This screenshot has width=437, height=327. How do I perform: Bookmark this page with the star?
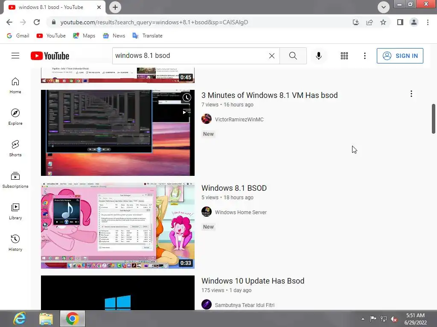[383, 22]
